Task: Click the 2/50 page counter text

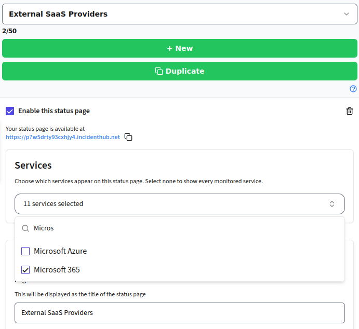Action: click(x=9, y=31)
